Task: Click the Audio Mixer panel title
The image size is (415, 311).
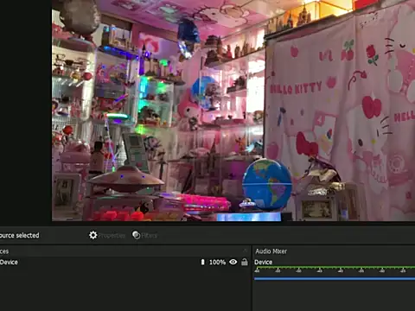Action: tap(271, 251)
